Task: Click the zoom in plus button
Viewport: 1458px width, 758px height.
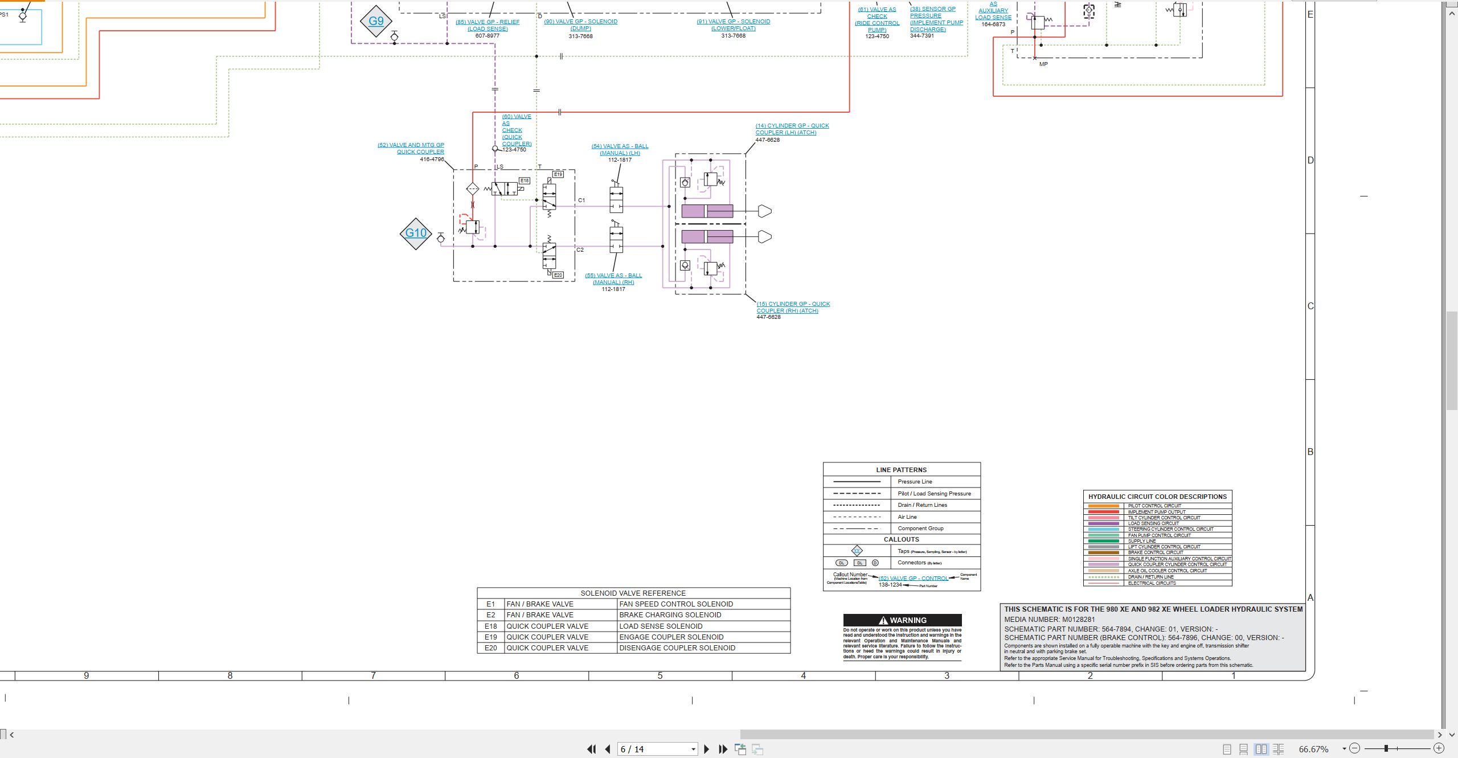Action: 1439,749
